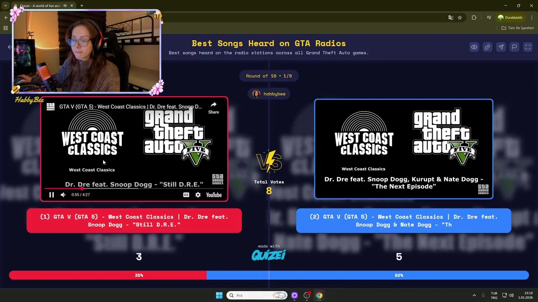Click the Quizei logo
The width and height of the screenshot is (538, 302).
pos(269,255)
